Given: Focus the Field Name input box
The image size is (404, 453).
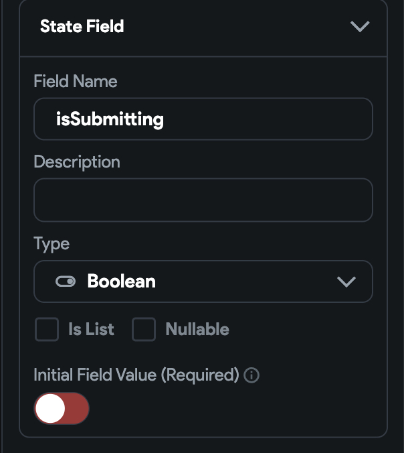Looking at the screenshot, I should tap(203, 119).
